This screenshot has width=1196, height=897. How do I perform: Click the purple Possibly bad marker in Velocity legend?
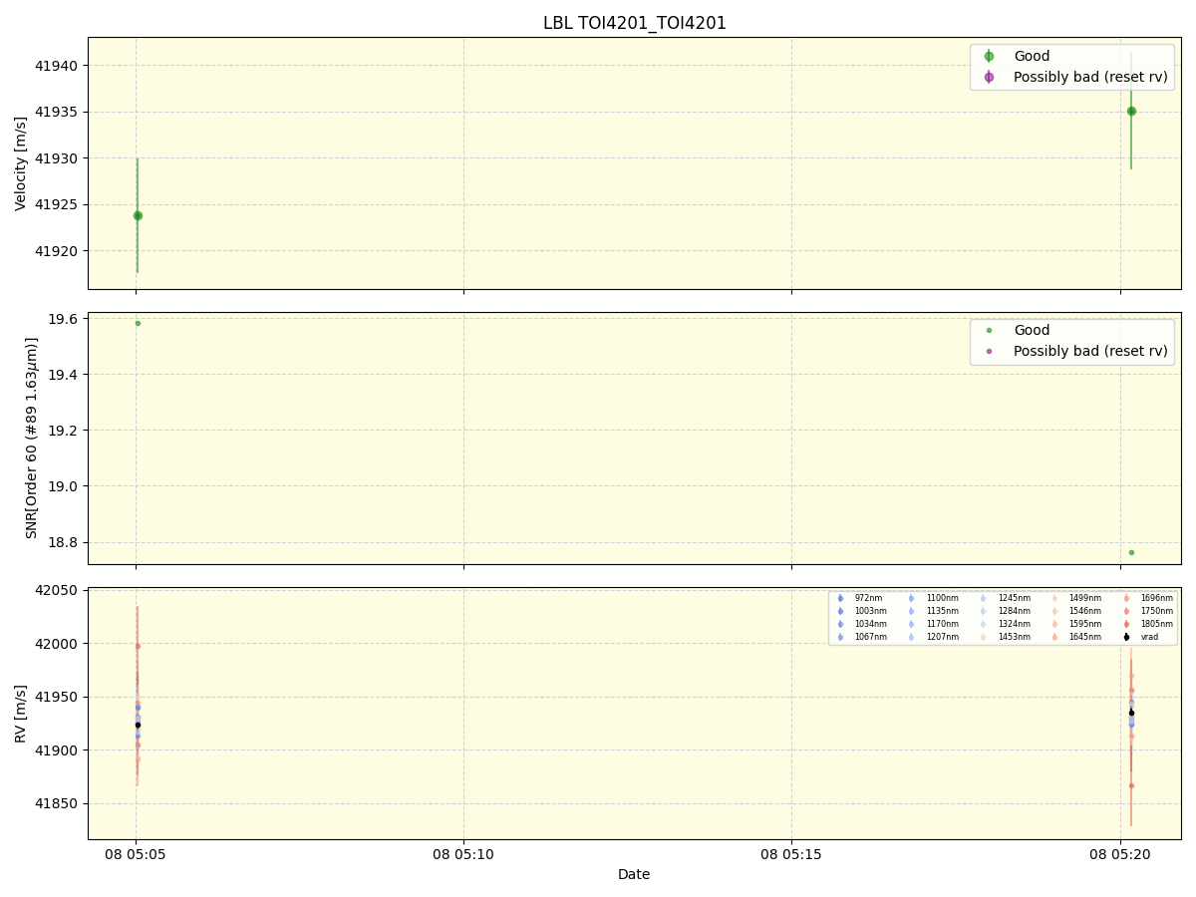pyautogui.click(x=989, y=77)
